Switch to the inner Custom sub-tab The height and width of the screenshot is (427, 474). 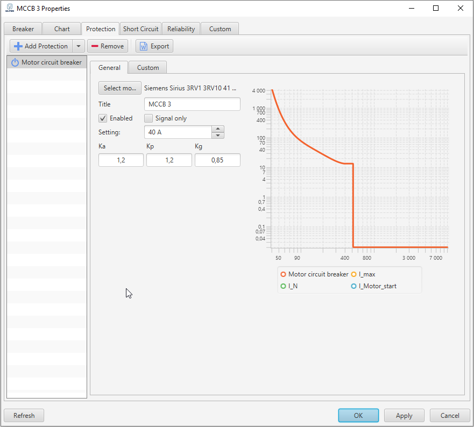pyautogui.click(x=148, y=68)
